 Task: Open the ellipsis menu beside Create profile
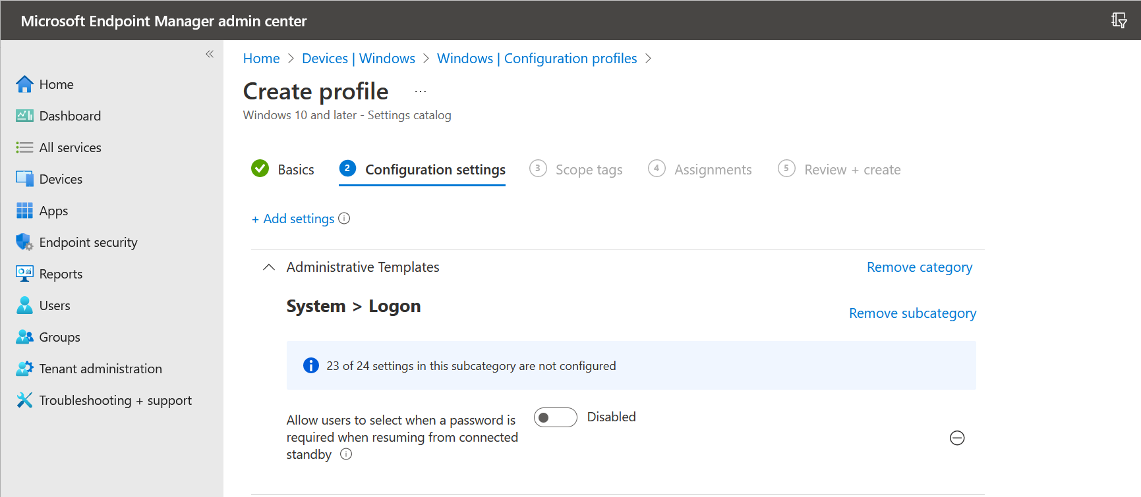[x=421, y=92]
